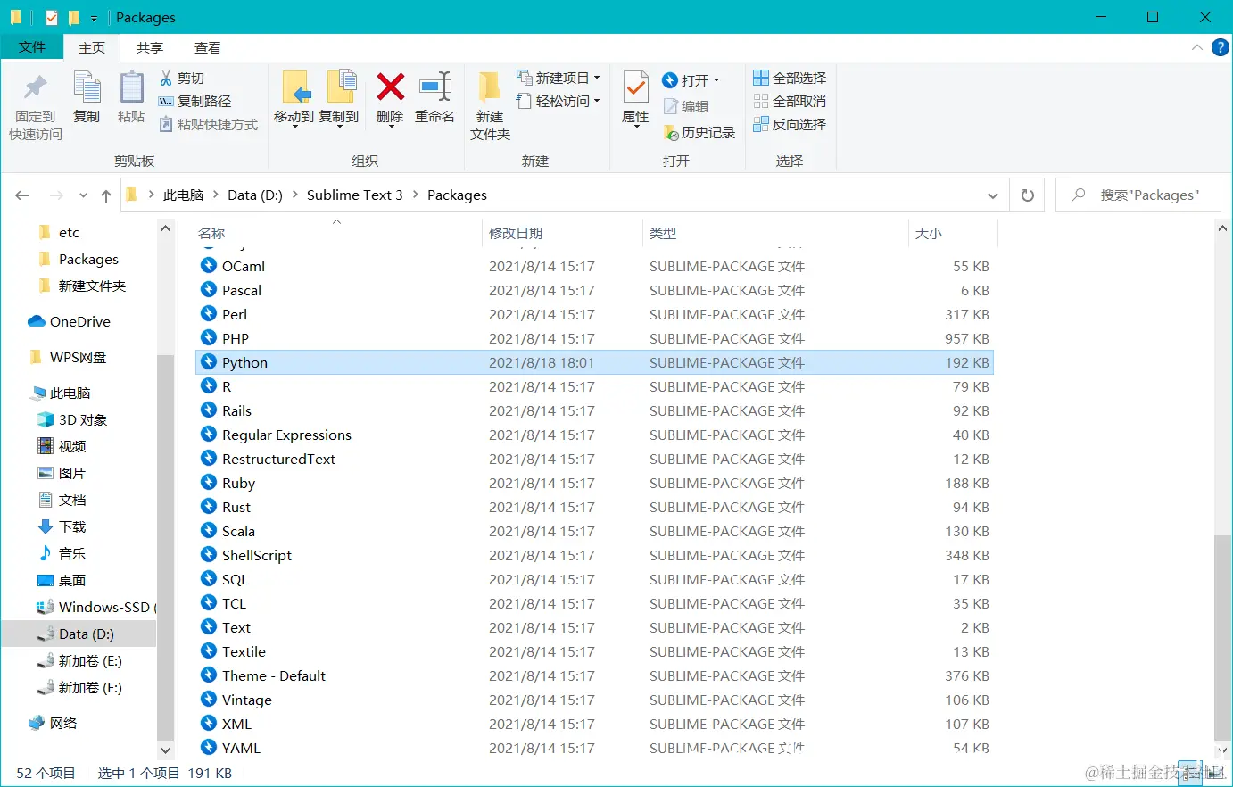Screen dimensions: 1233x787
Task: Select the Theme - Default file
Action: [x=274, y=675]
